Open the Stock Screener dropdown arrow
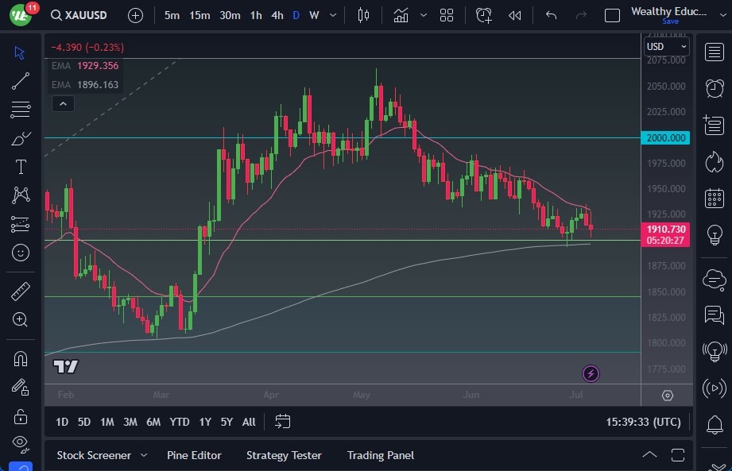Image resolution: width=732 pixels, height=471 pixels. click(x=144, y=455)
